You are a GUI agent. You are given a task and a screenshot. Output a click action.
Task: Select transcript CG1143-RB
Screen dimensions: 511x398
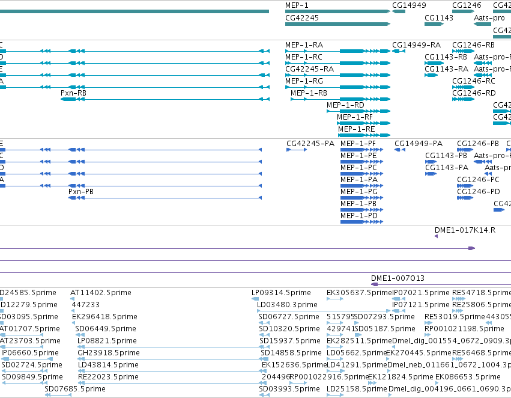click(x=434, y=63)
